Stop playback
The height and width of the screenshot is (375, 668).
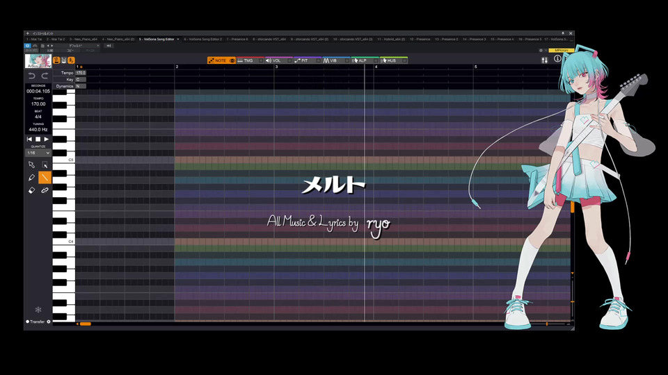click(x=38, y=139)
